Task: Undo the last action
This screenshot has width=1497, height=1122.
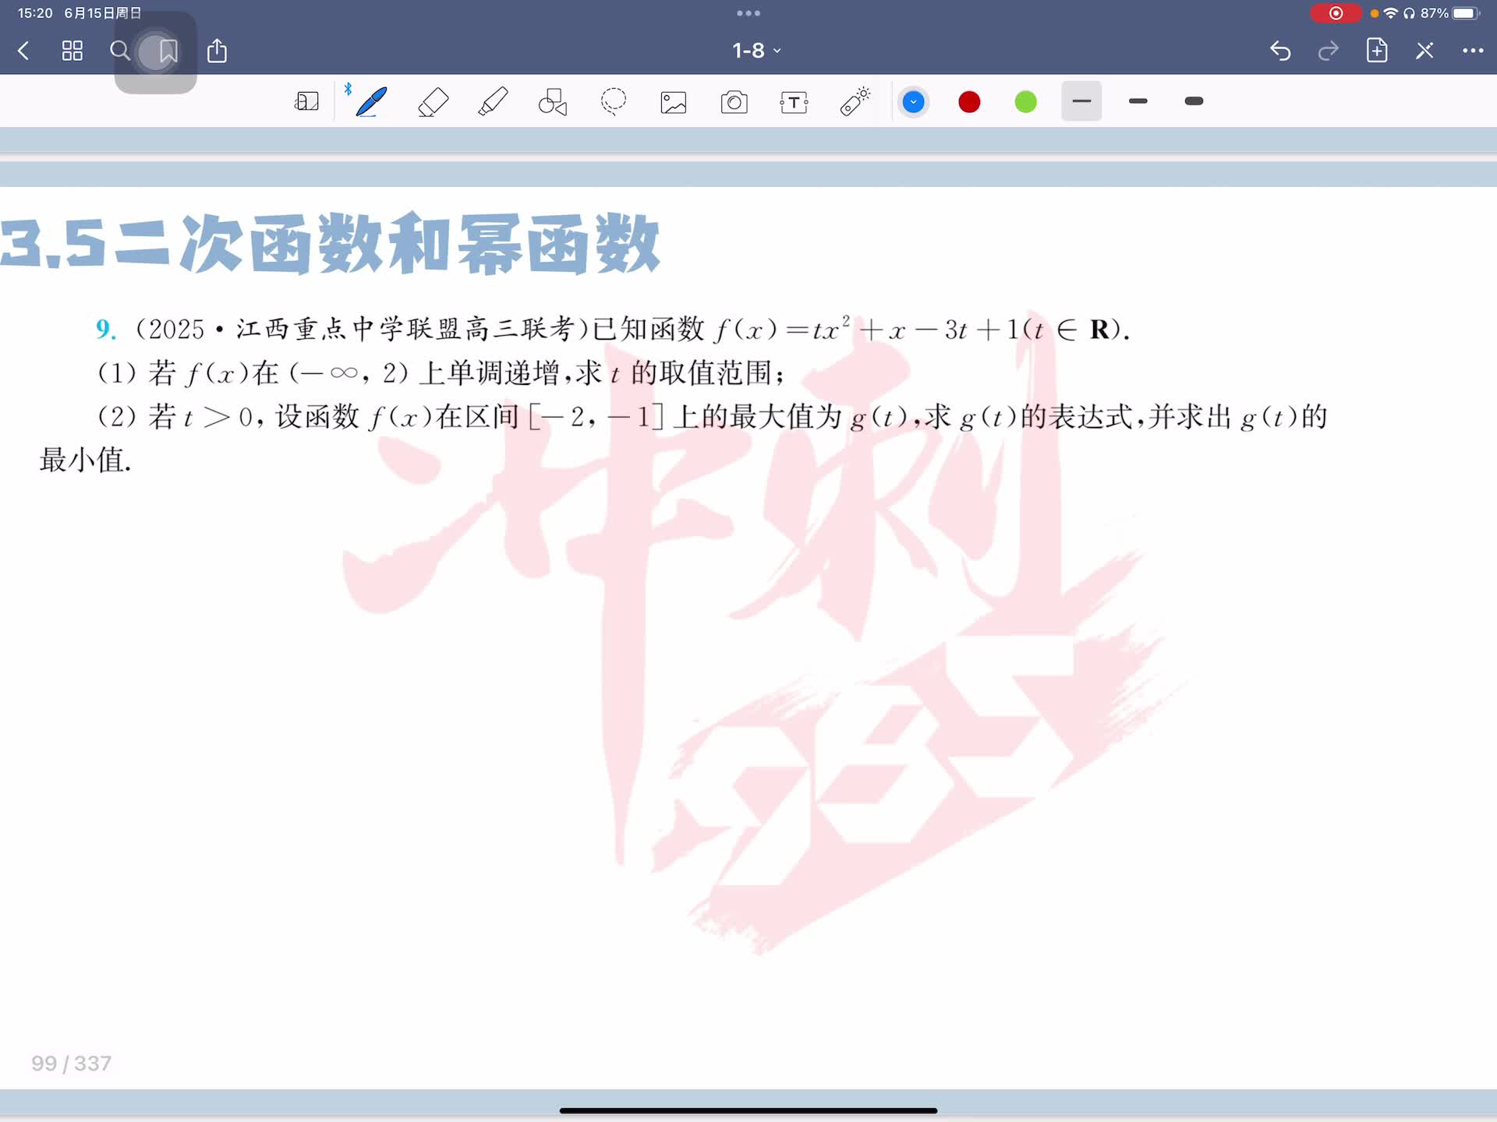Action: click(x=1279, y=51)
